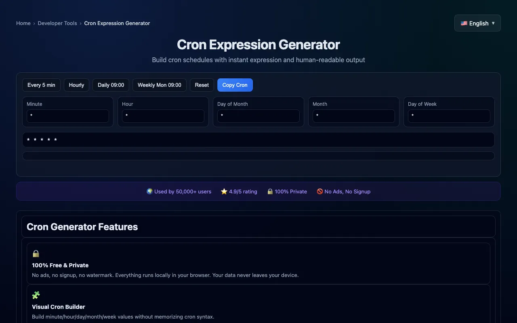The height and width of the screenshot is (323, 517).
Task: Click the 100% Private text in stats bar
Action: 291,191
